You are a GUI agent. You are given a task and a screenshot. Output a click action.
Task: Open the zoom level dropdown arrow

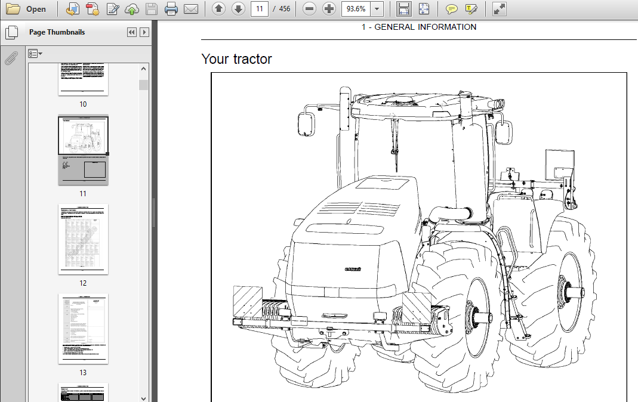tap(377, 8)
